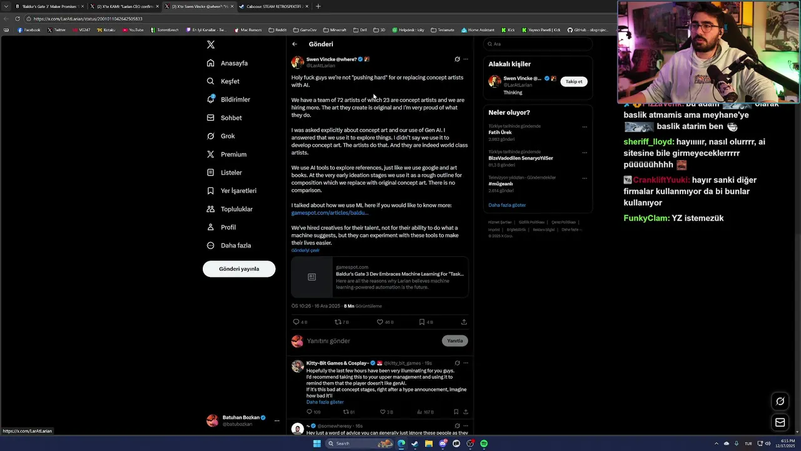
Task: Open Keşfet in the sidebar
Action: [x=223, y=81]
